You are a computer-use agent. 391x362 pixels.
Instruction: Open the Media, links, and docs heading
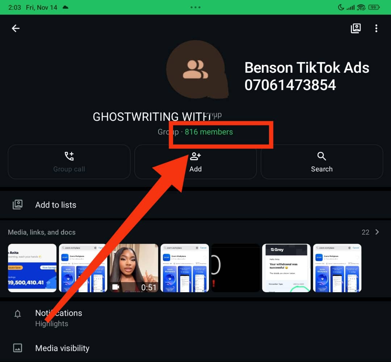42,232
